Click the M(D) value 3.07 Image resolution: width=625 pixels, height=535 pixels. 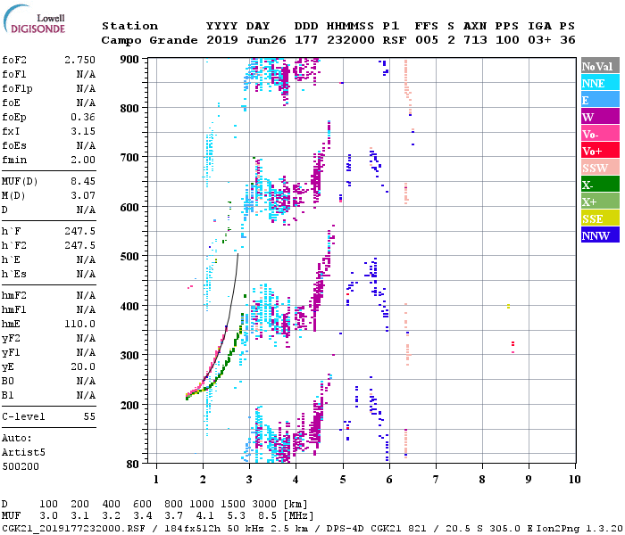[x=83, y=196]
